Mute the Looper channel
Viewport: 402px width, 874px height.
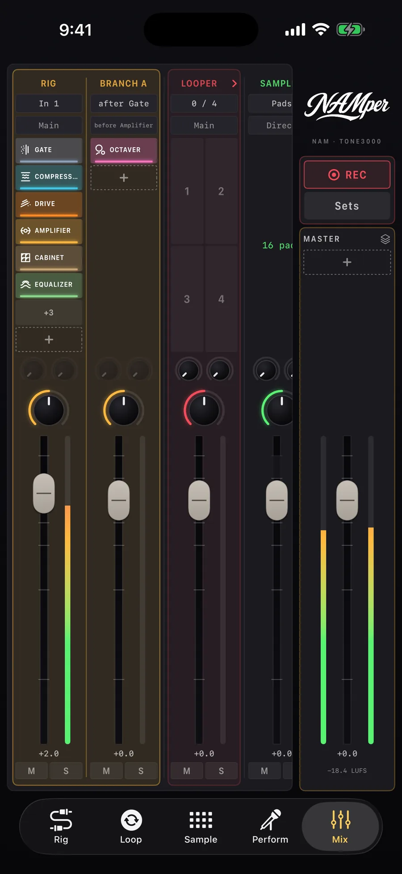(187, 771)
